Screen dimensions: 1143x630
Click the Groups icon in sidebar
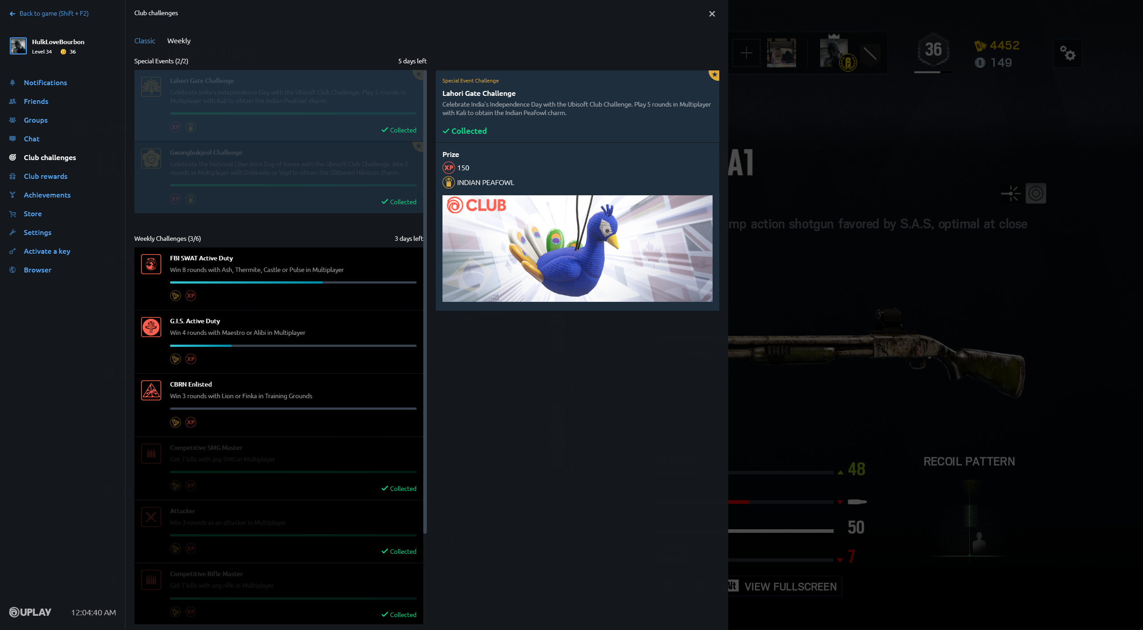click(x=13, y=120)
